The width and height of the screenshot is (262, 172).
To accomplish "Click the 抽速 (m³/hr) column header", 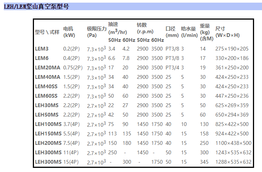I will point(117,28).
